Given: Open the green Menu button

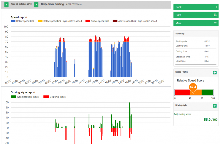Looking at the screenshot, I should (x=196, y=23).
